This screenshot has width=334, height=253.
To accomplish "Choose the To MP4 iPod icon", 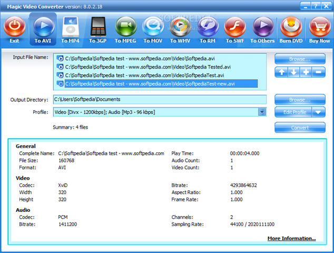I will (x=70, y=27).
